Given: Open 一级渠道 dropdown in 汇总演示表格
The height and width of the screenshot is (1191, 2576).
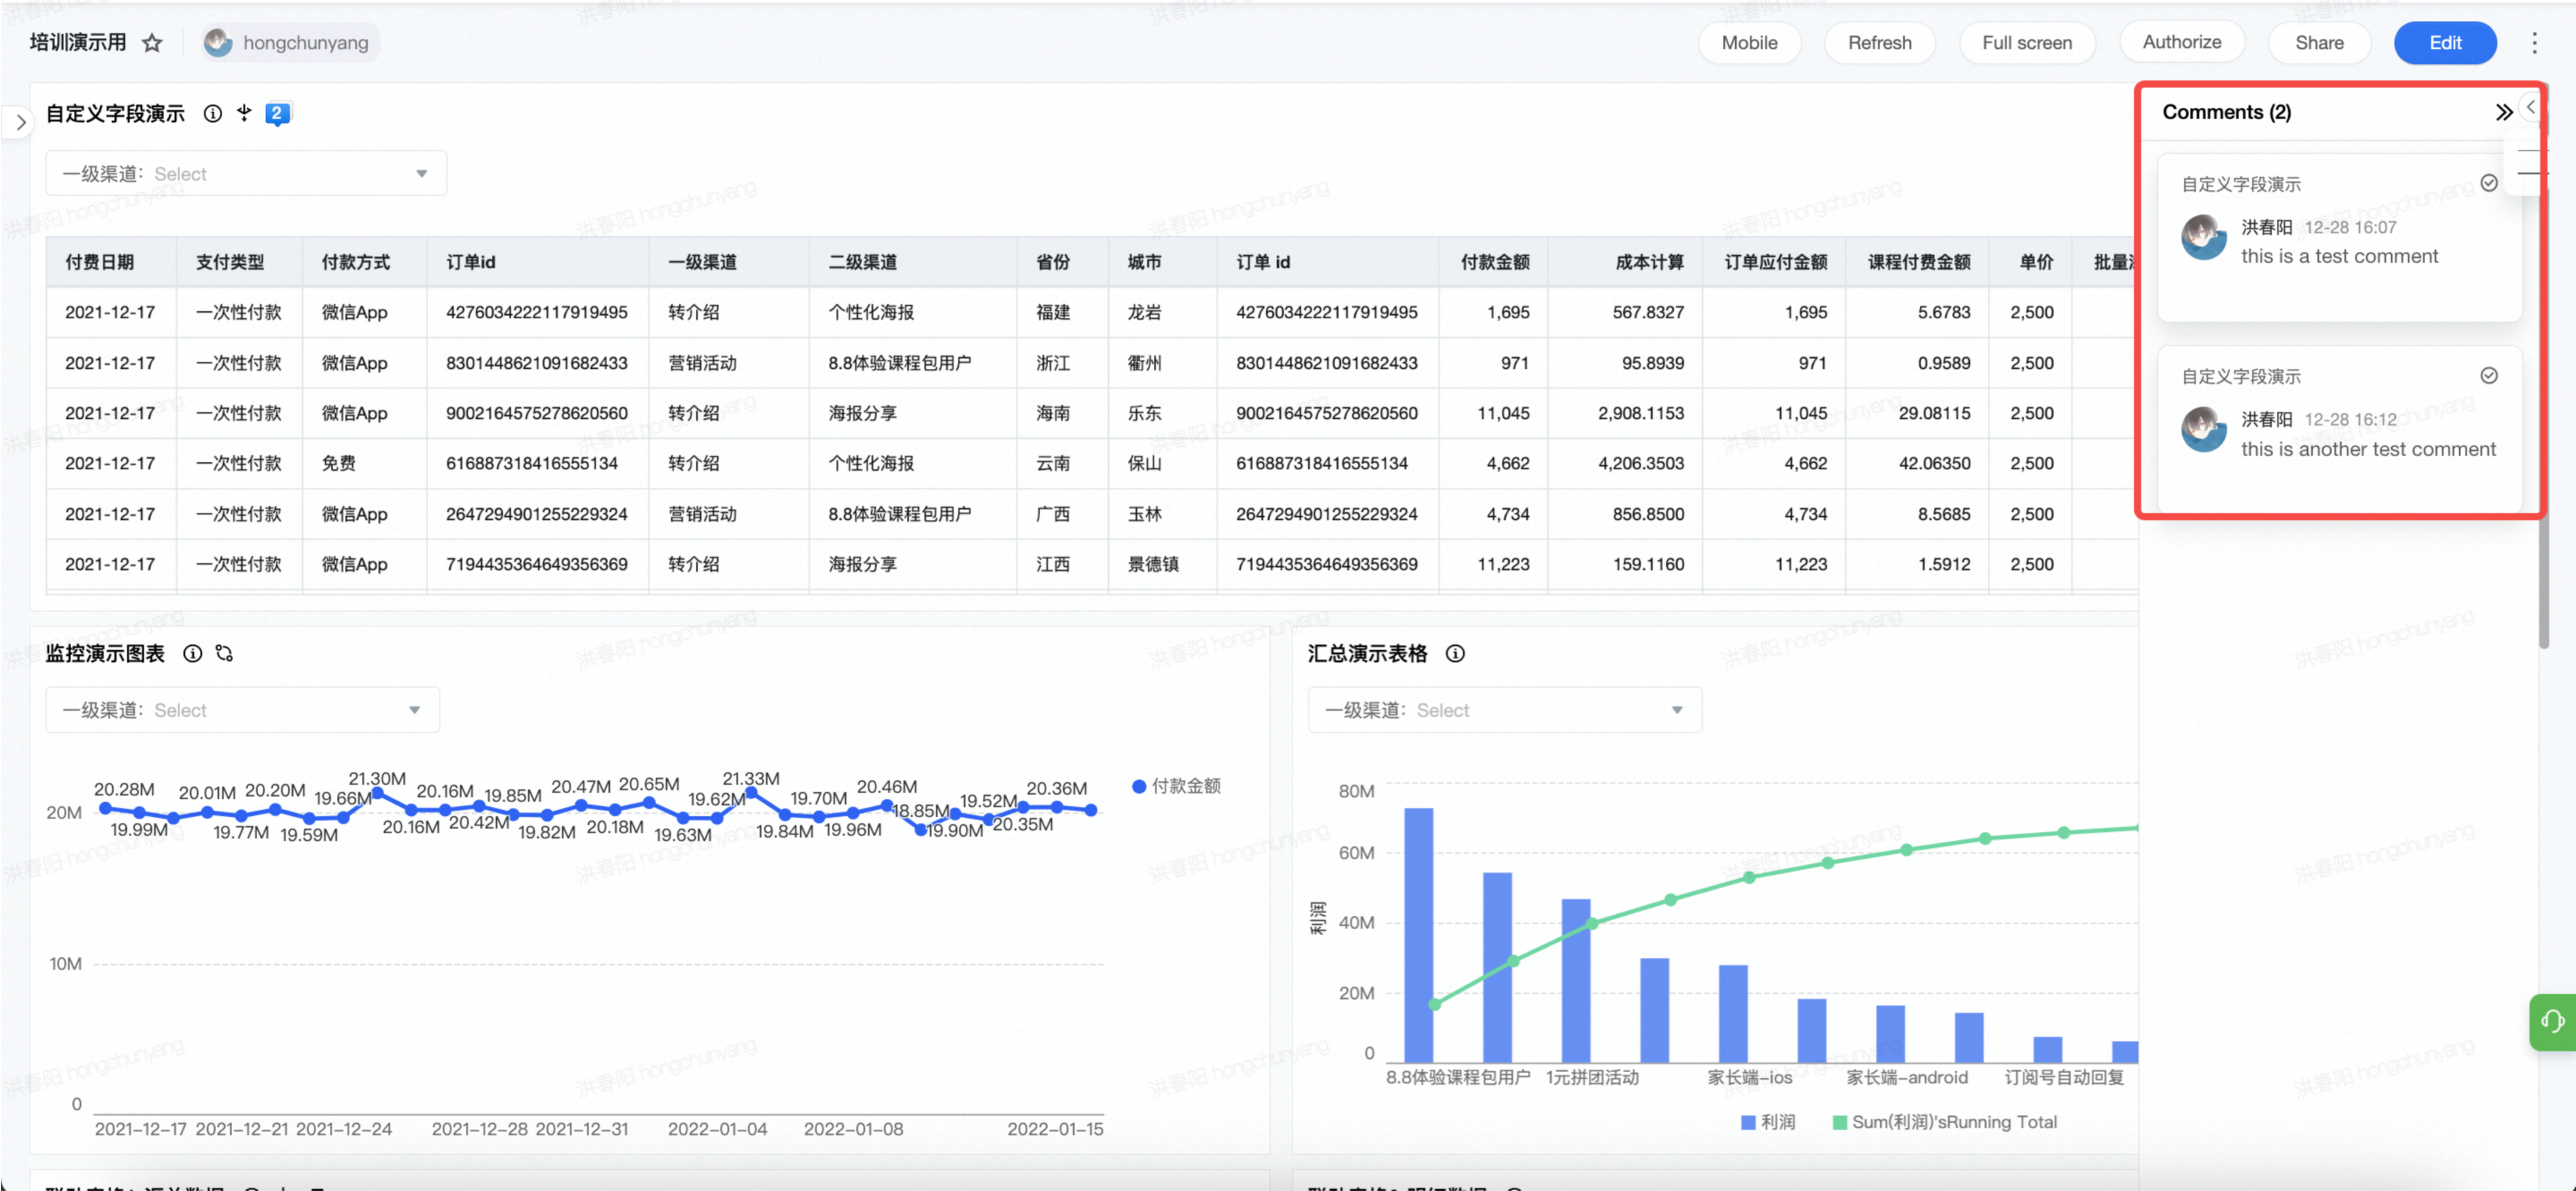Looking at the screenshot, I should click(1504, 710).
